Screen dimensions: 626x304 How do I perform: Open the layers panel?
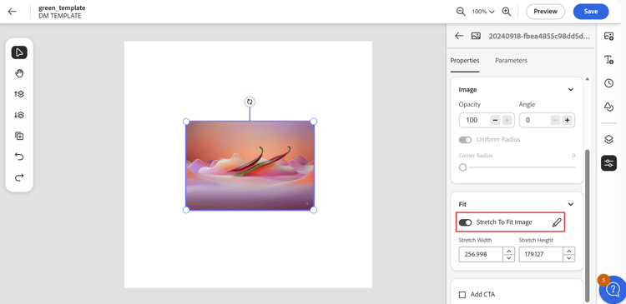608,139
